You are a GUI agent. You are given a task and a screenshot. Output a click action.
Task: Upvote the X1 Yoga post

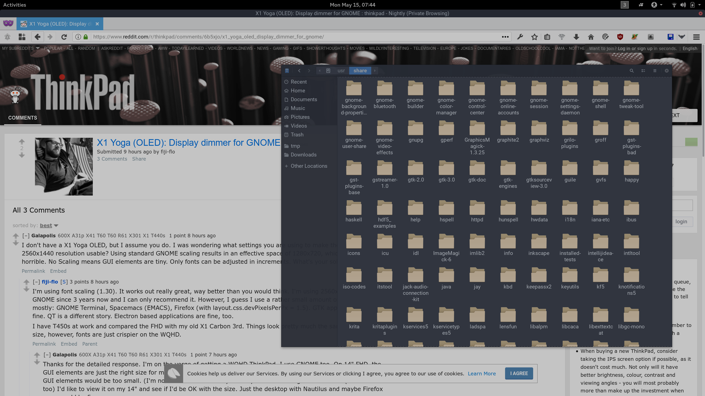22,142
